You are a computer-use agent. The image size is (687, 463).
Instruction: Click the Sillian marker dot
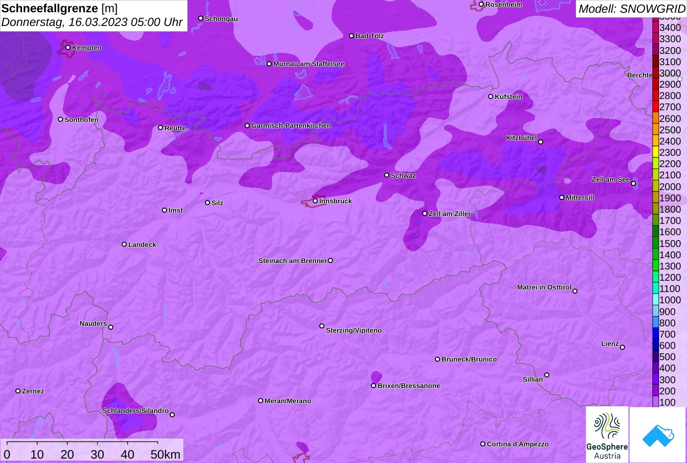click(x=547, y=375)
